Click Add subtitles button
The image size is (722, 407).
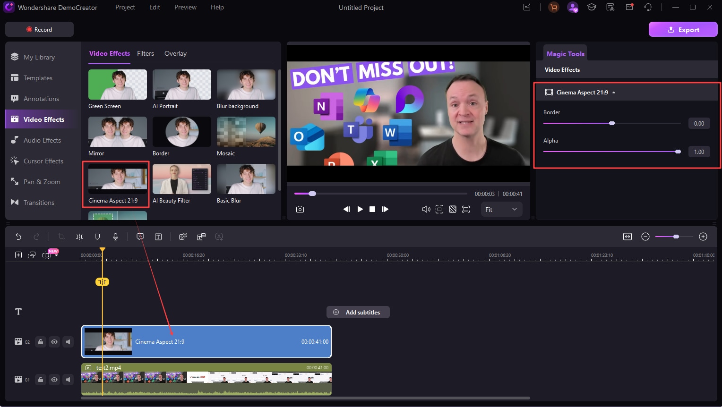click(x=358, y=312)
